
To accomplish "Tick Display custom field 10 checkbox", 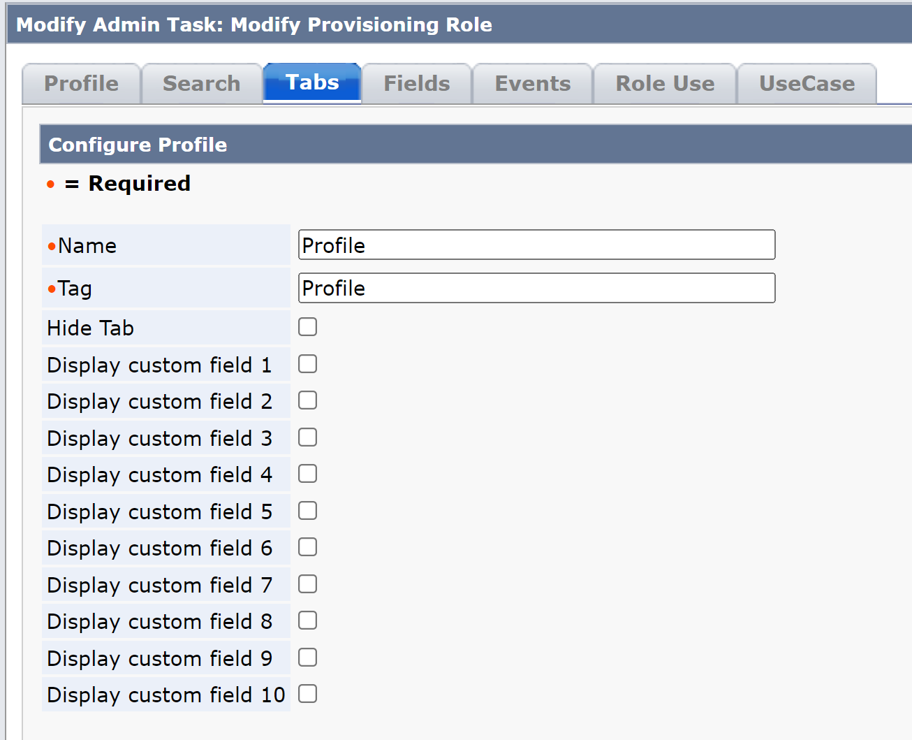I will pyautogui.click(x=307, y=694).
